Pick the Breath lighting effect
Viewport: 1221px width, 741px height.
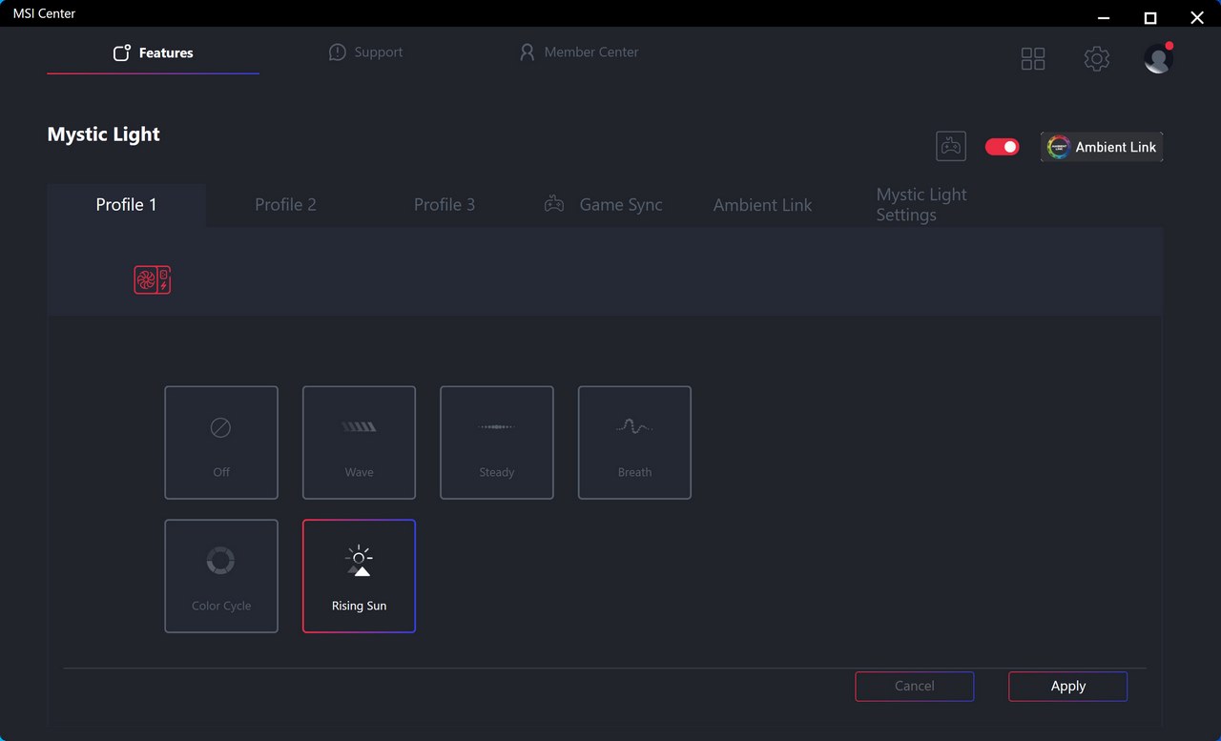[634, 443]
